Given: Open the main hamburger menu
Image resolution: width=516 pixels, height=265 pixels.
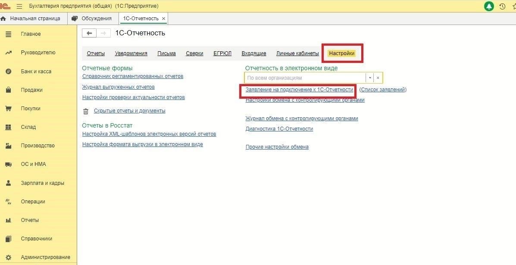Looking at the screenshot, I should [x=19, y=6].
